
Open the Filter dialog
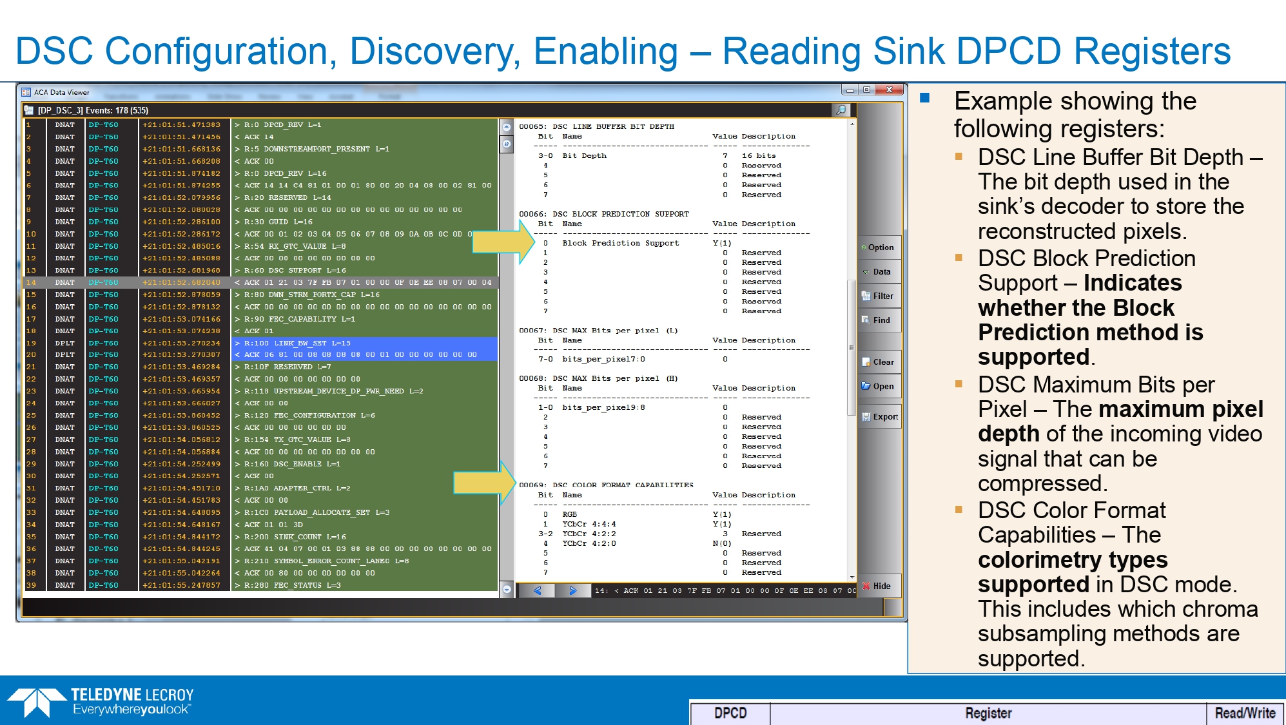coord(879,296)
